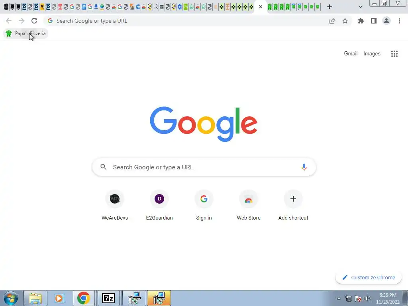Open the Action Center flag icon
Image resolution: width=408 pixels, height=306 pixels.
coord(358,298)
